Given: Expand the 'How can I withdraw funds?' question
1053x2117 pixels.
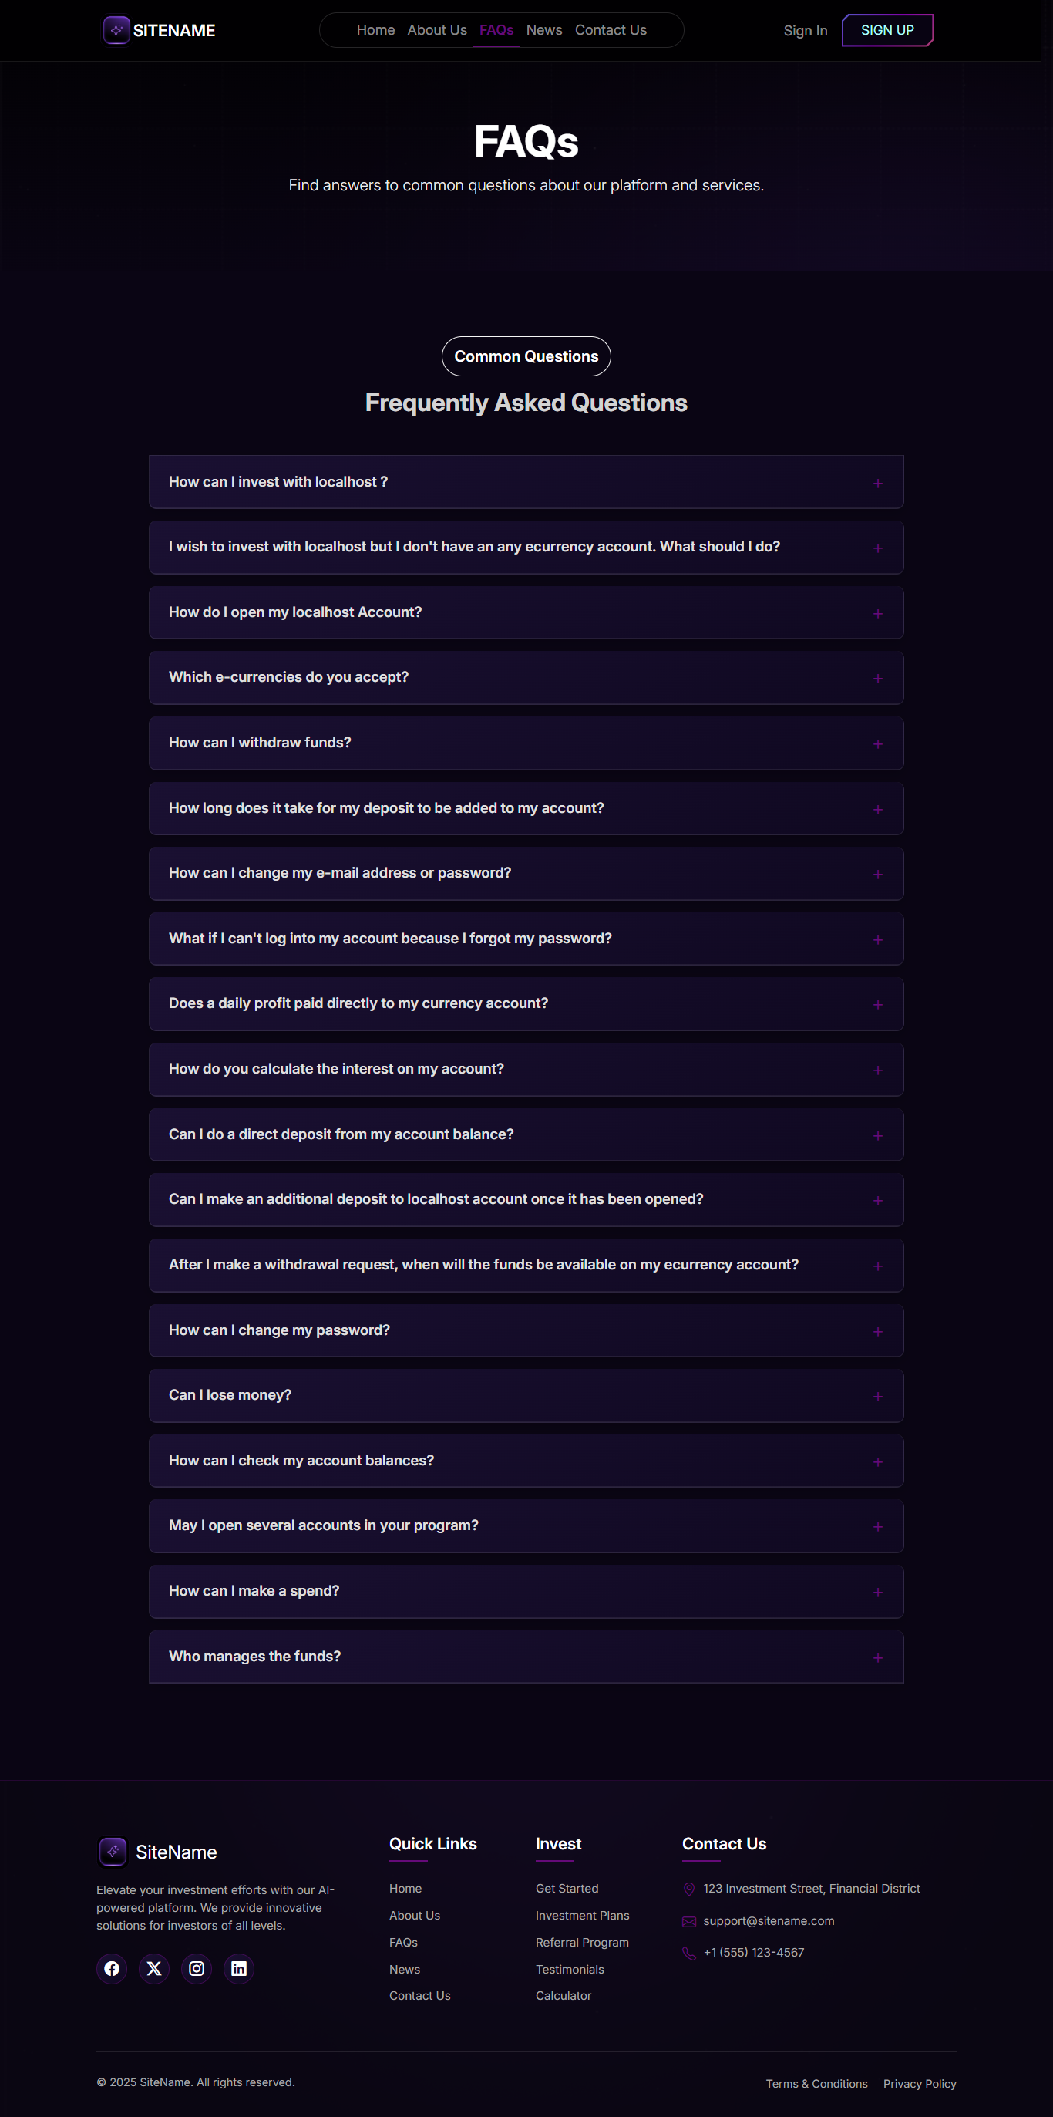Looking at the screenshot, I should point(526,743).
